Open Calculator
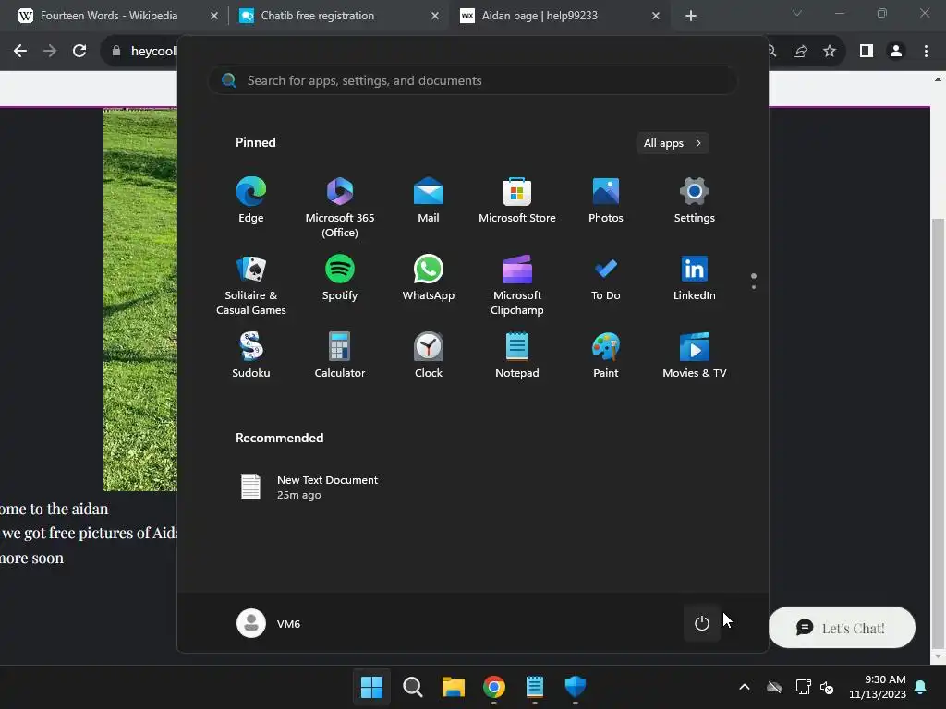This screenshot has width=946, height=709. point(340,355)
